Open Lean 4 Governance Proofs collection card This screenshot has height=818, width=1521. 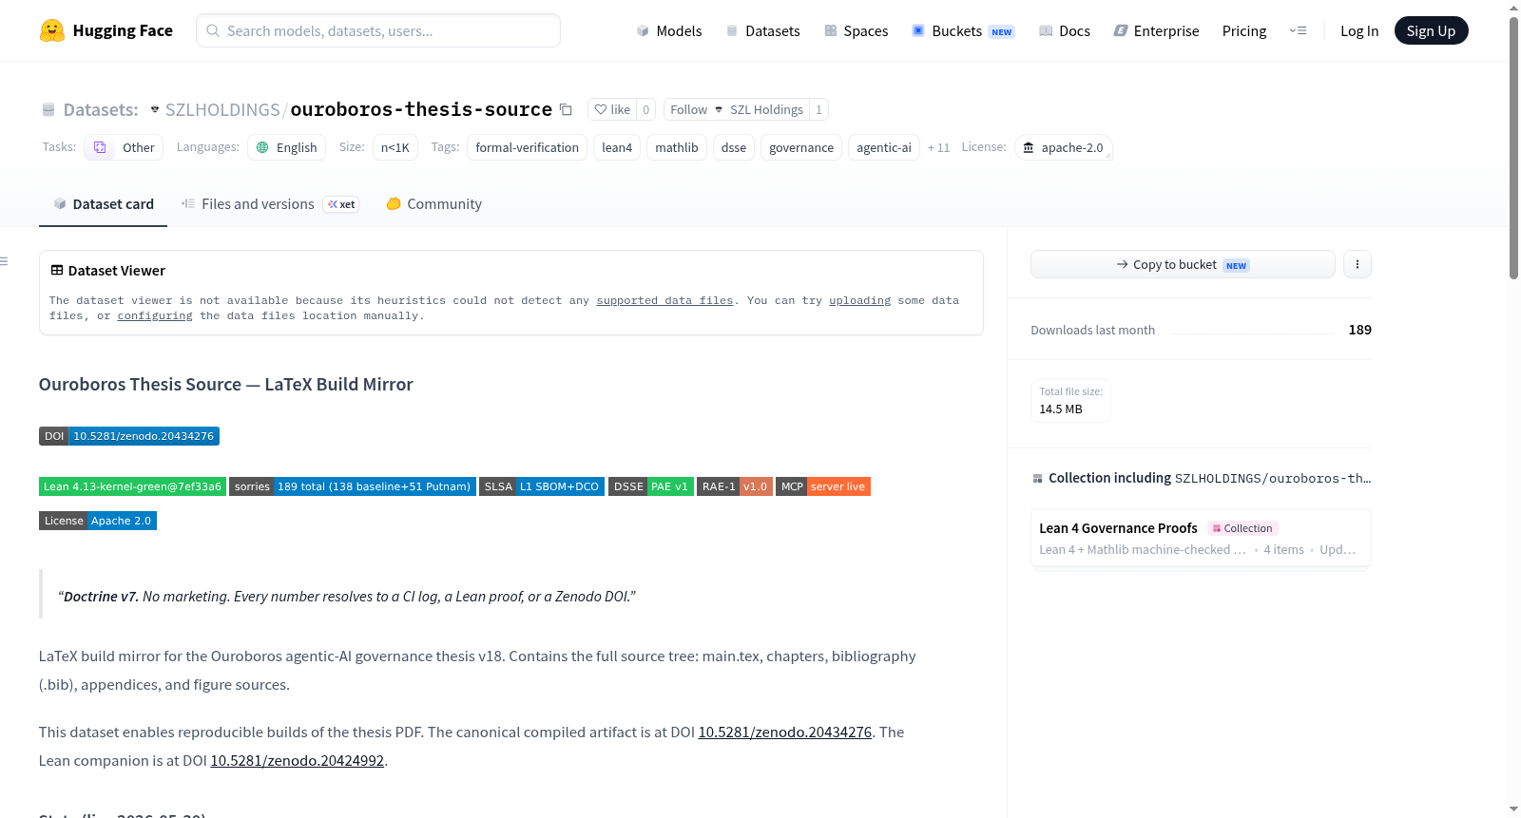tap(1201, 538)
